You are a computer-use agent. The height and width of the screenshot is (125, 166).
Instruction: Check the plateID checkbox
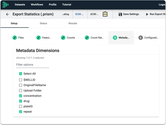[x=21, y=106]
